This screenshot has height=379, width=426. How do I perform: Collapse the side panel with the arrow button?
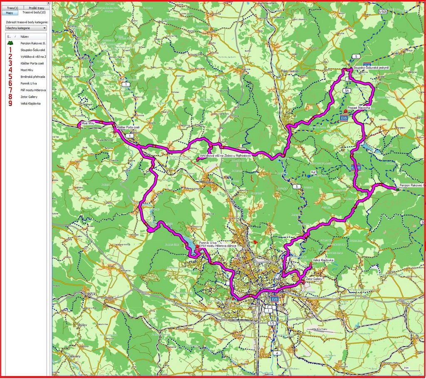pyautogui.click(x=49, y=3)
